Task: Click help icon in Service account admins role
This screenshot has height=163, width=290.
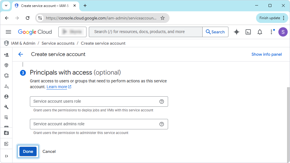Action: [162, 124]
